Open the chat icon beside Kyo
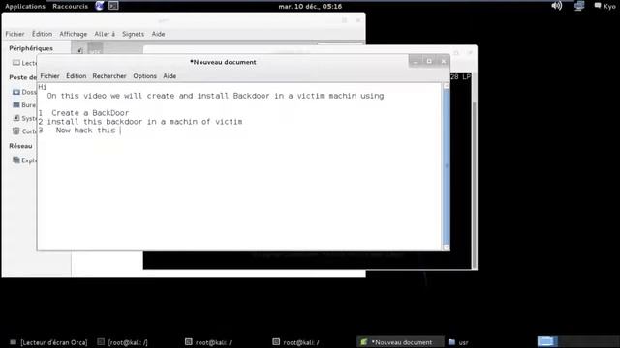 tap(598, 6)
